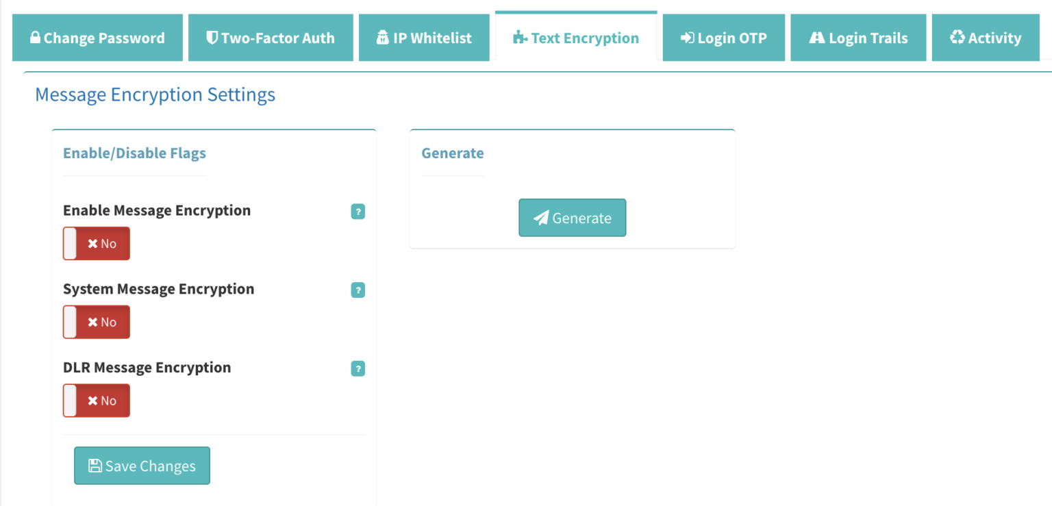1052x506 pixels.
Task: Click the puzzle icon on Text Encryption tab
Action: (519, 38)
